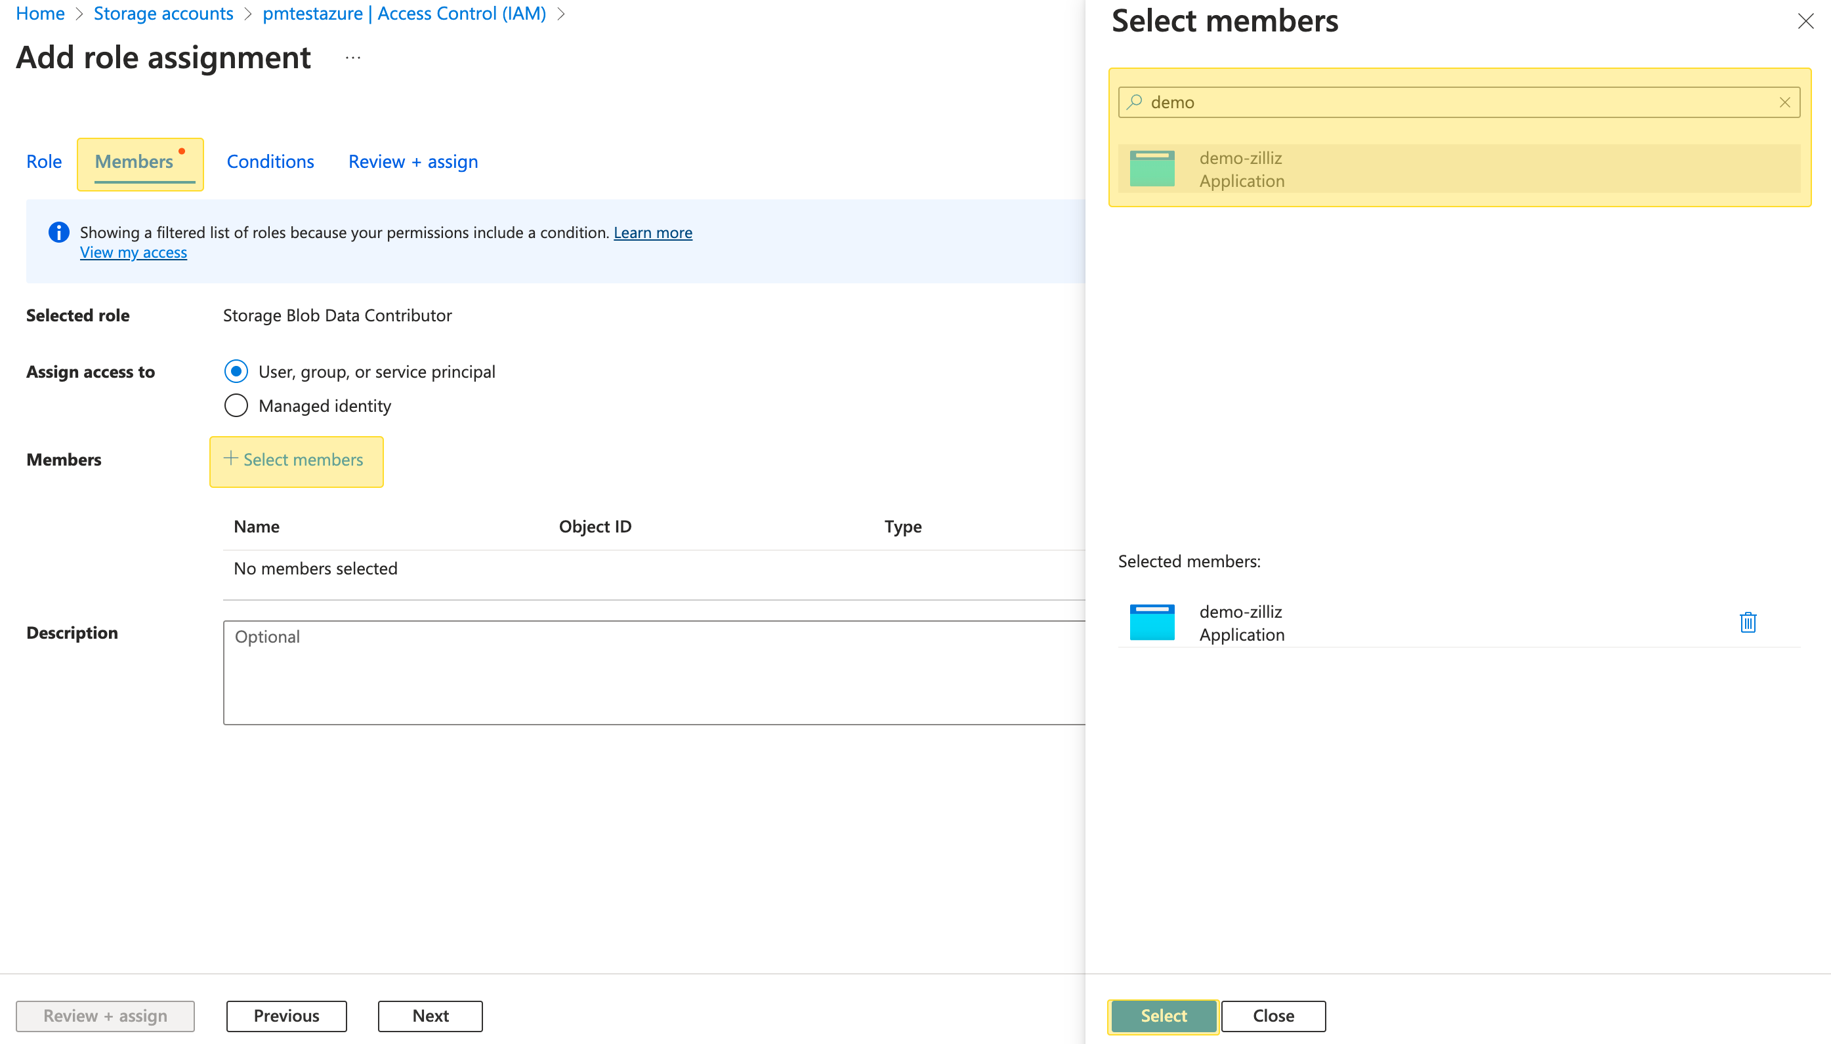Choose the Managed identity radio option
The height and width of the screenshot is (1044, 1831).
pyautogui.click(x=236, y=406)
